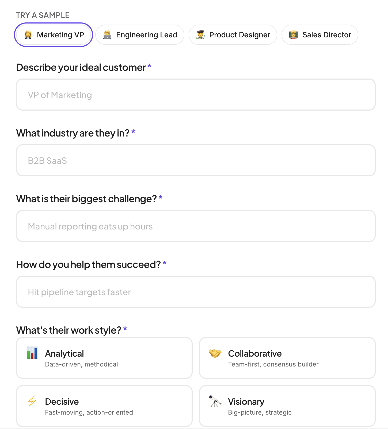Click the help them succeed input

196,292
